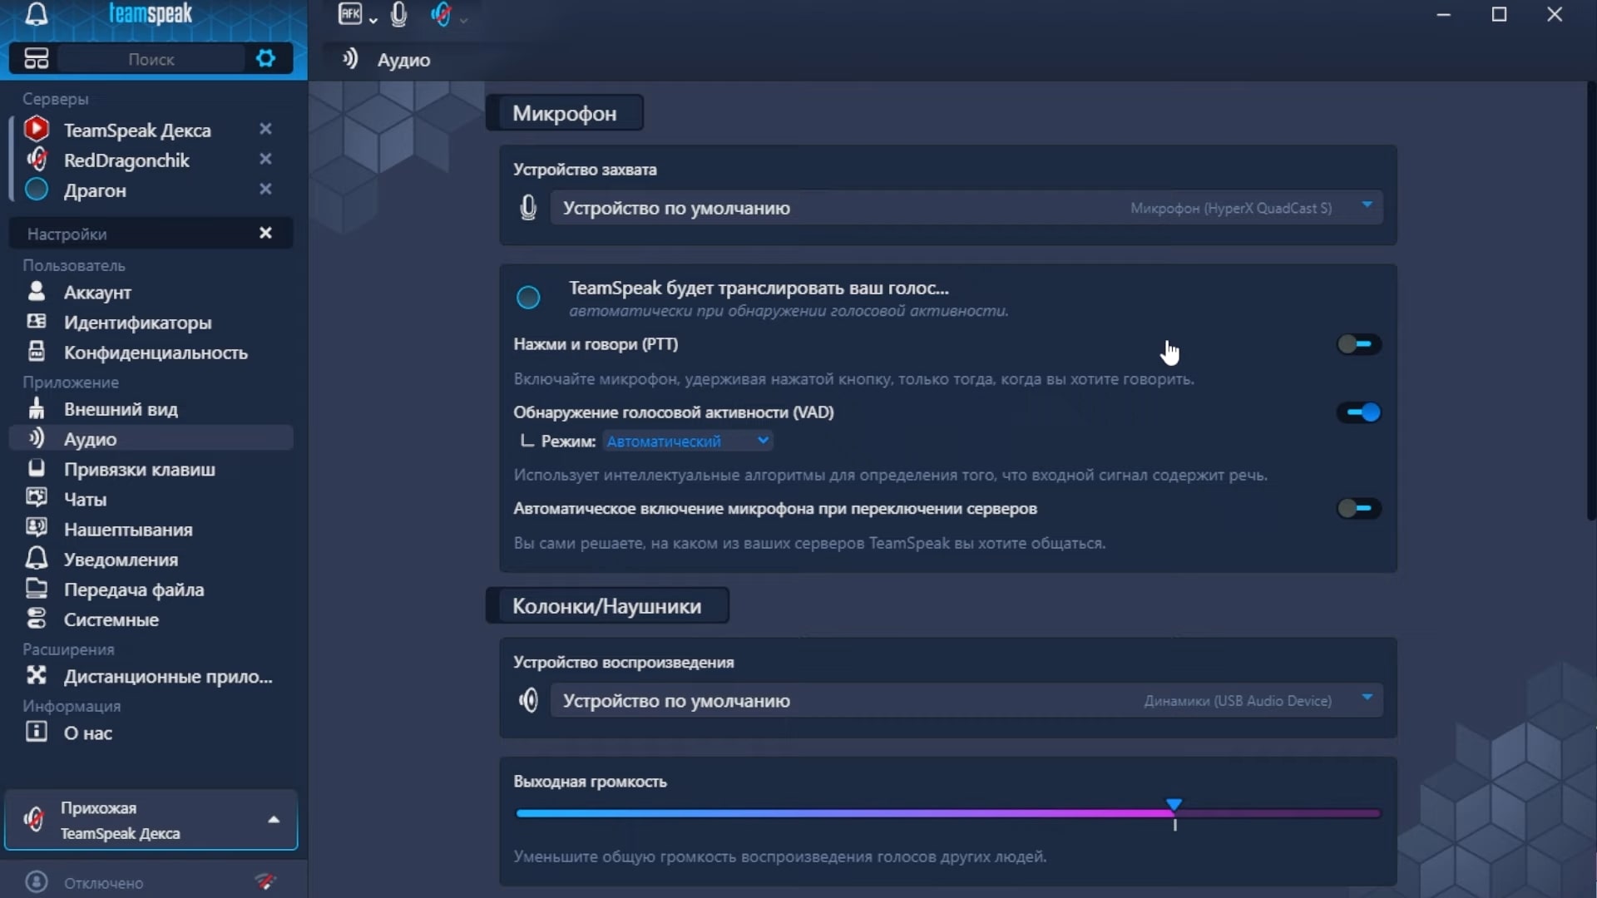Open Чаты settings
This screenshot has height=898, width=1597.
(151, 499)
